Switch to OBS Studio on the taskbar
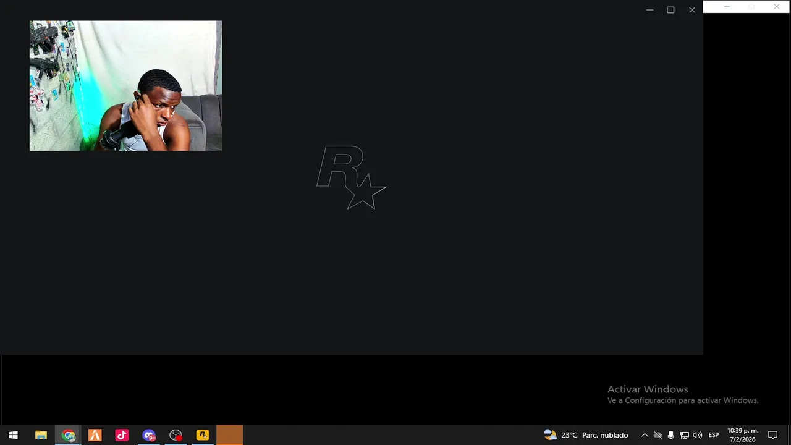 (x=176, y=435)
